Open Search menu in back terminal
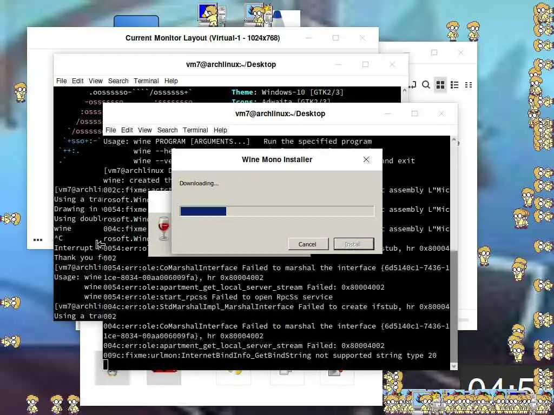 [118, 81]
